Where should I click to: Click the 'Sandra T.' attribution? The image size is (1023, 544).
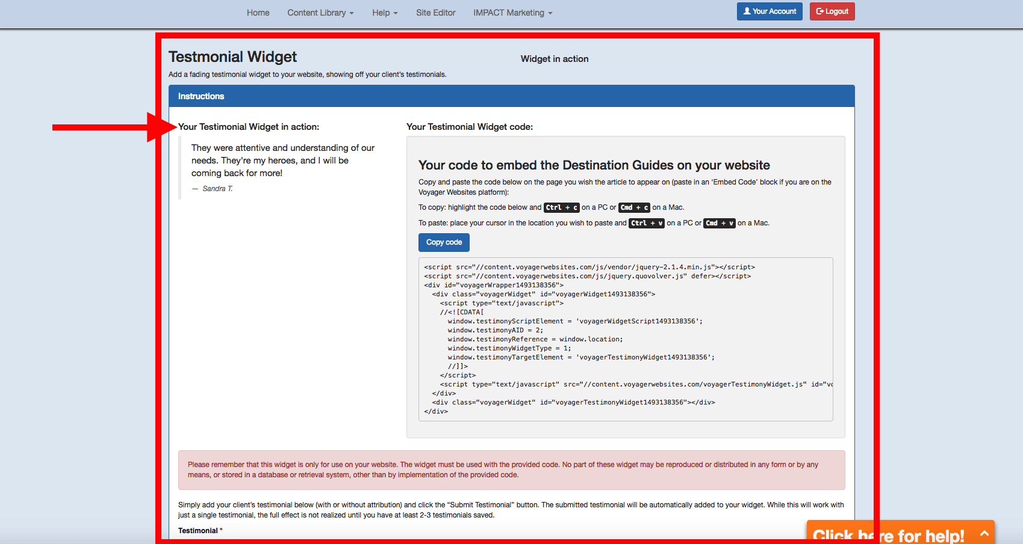(217, 189)
